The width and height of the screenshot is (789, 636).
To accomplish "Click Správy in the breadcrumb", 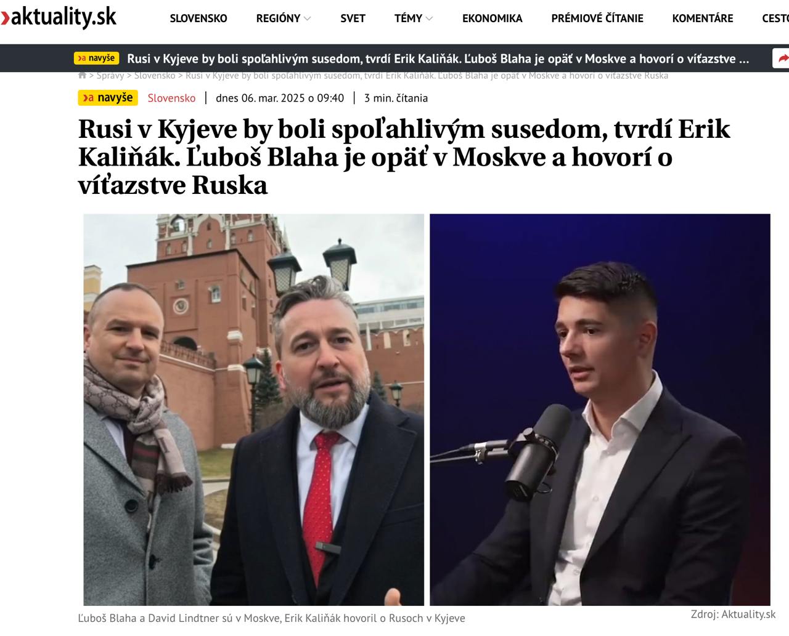I will (110, 75).
